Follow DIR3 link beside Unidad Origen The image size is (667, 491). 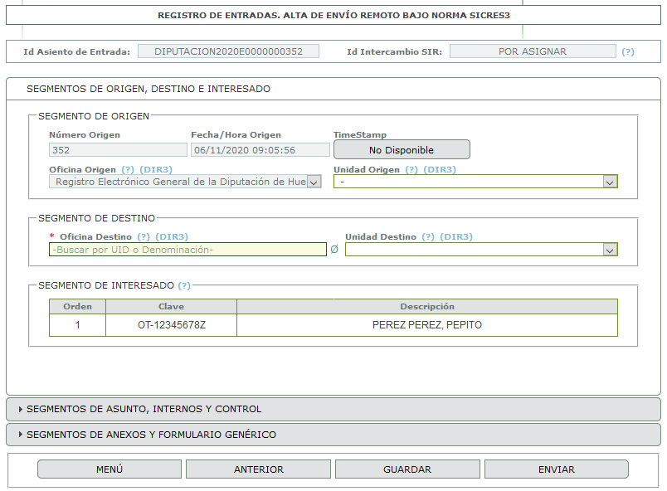pos(440,170)
